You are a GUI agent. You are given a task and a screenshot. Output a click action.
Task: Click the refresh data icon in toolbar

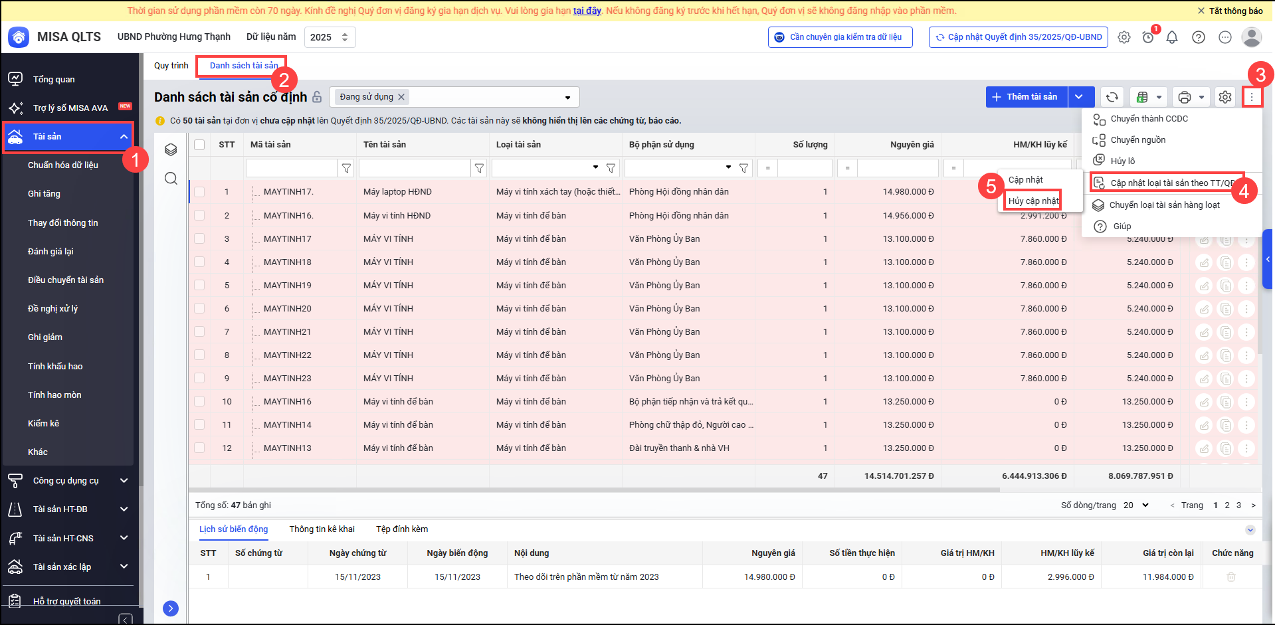(x=1112, y=97)
